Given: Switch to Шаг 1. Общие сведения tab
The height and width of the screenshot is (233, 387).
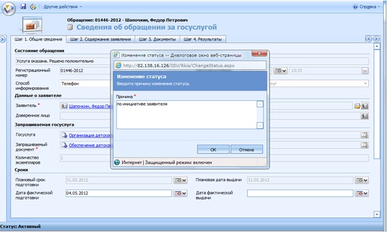Looking at the screenshot, I should coord(38,39).
